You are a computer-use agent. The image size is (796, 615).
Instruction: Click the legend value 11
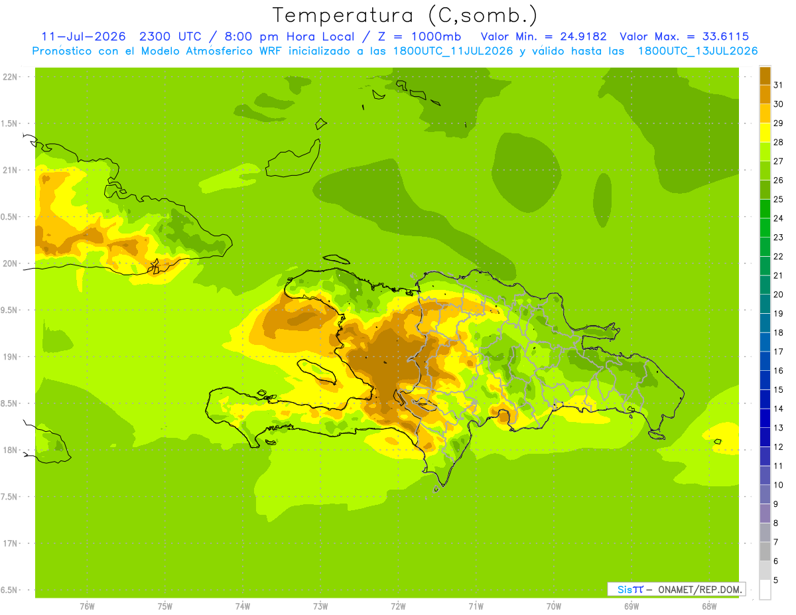point(778,466)
